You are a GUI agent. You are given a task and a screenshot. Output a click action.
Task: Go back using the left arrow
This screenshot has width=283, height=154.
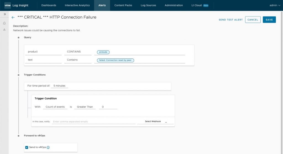coord(13,17)
